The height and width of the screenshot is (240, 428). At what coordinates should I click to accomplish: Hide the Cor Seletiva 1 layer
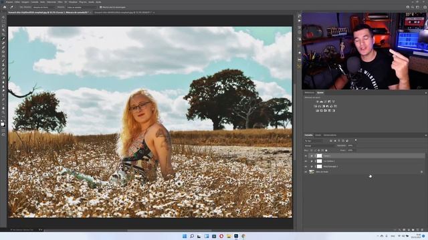[x=306, y=161]
